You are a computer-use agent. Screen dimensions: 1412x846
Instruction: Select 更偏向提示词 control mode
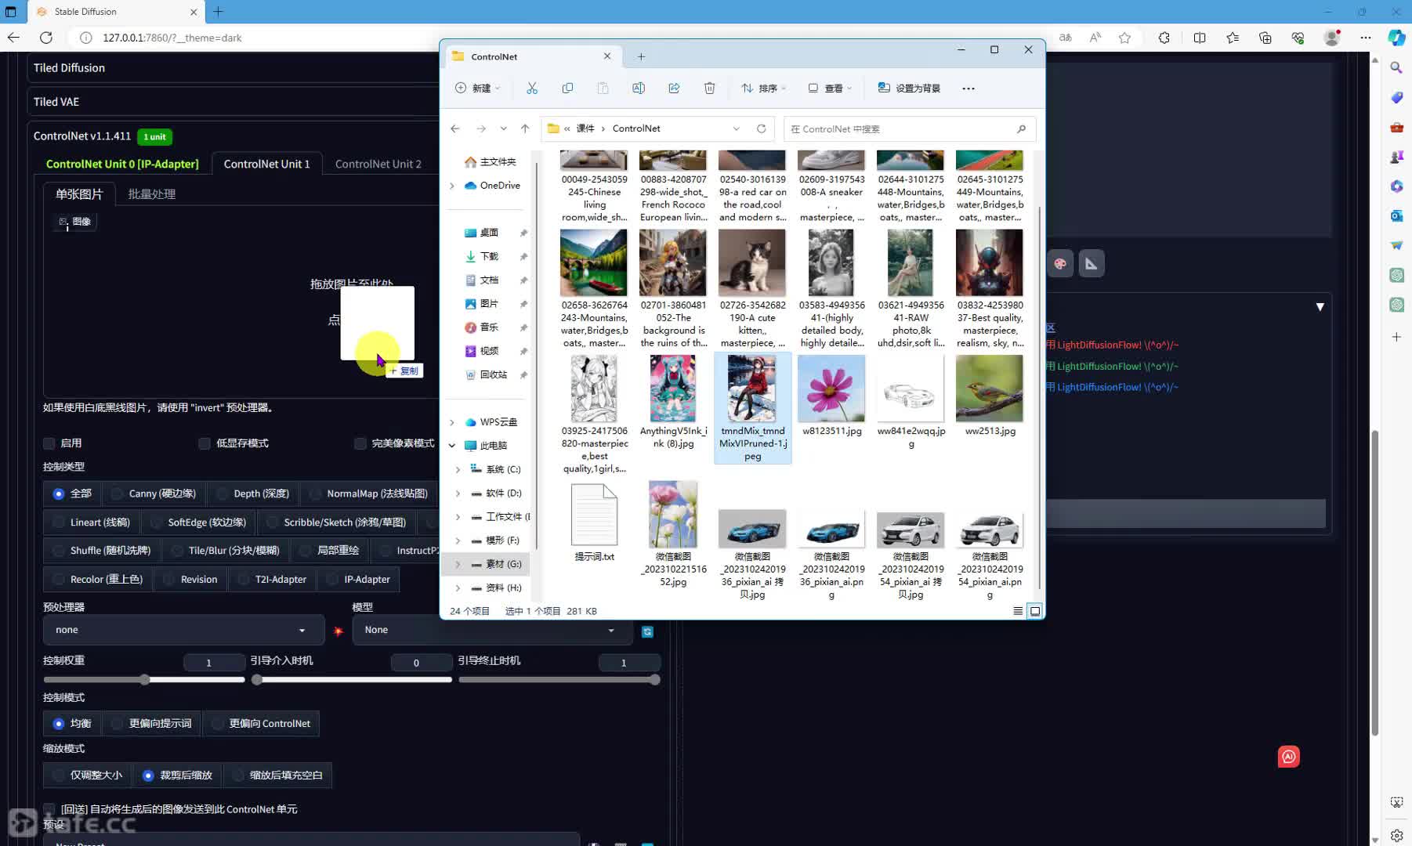tap(152, 723)
